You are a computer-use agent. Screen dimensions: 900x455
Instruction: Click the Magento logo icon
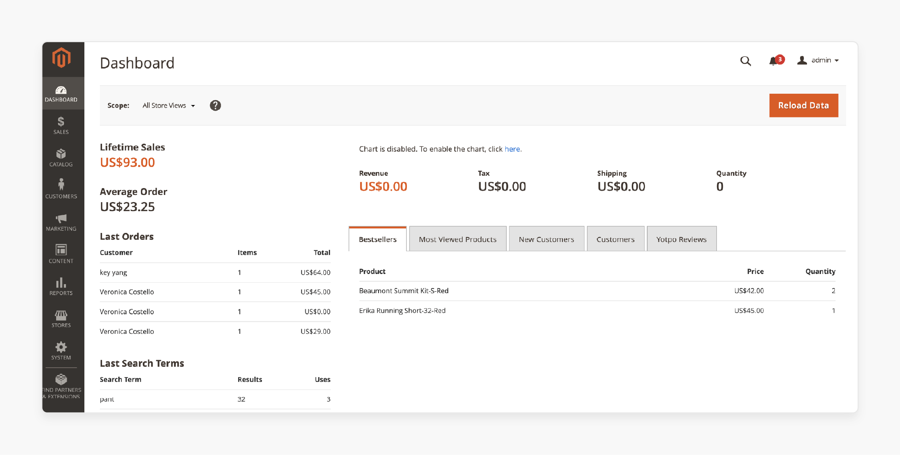pos(61,58)
